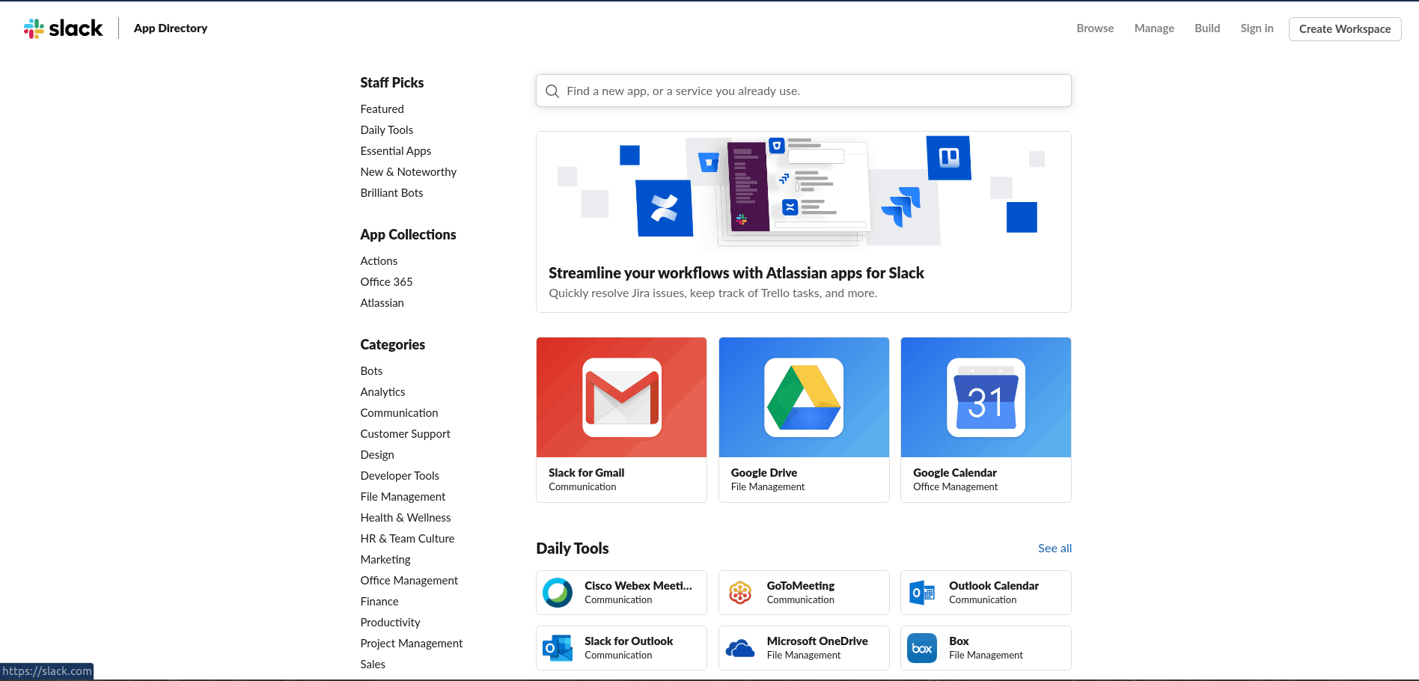The width and height of the screenshot is (1419, 681).
Task: Open the Manage menu item
Action: point(1154,28)
